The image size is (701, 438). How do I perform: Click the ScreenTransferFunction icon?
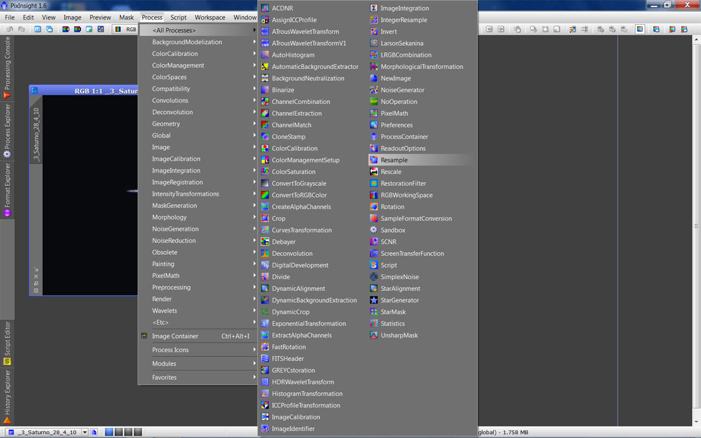pos(373,253)
